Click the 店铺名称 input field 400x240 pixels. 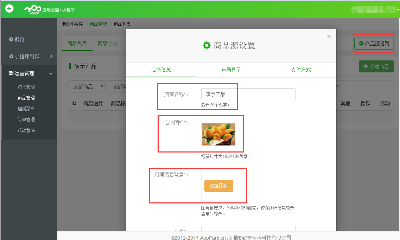(248, 94)
